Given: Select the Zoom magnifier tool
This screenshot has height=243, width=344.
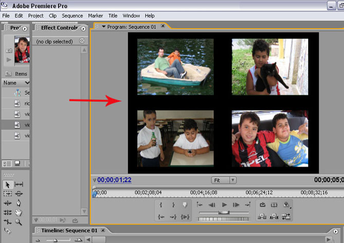Looking at the screenshot, I should (x=19, y=222).
